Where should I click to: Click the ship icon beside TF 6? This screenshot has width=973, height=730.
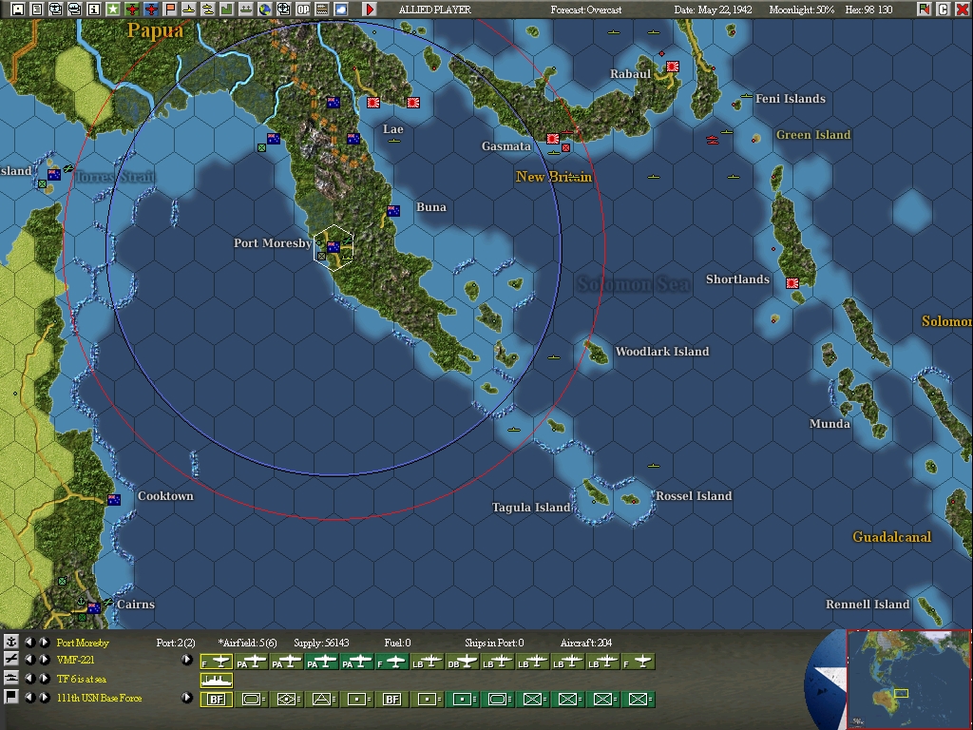10,678
